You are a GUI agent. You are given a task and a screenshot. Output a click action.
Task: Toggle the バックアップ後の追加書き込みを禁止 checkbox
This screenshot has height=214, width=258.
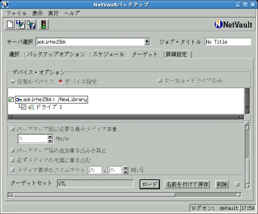click(13, 150)
